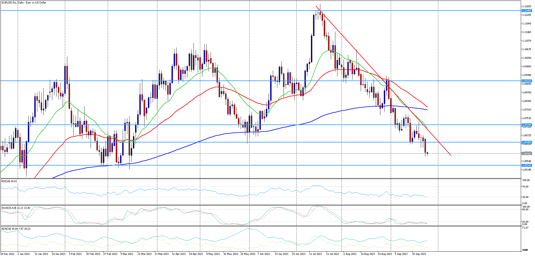Click the "3 Feb 2023" date label
The image size is (535, 257).
coord(75,254)
